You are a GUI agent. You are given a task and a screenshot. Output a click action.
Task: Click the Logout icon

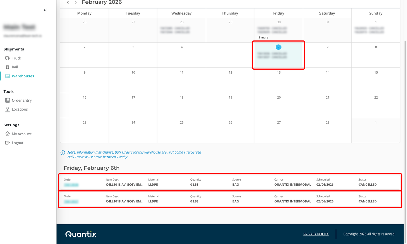coord(8,143)
